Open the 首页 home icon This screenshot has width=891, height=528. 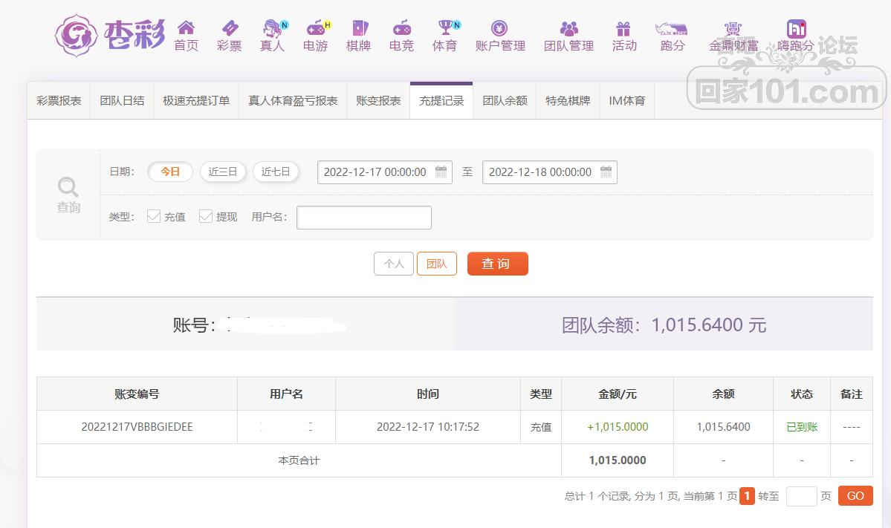pos(186,29)
